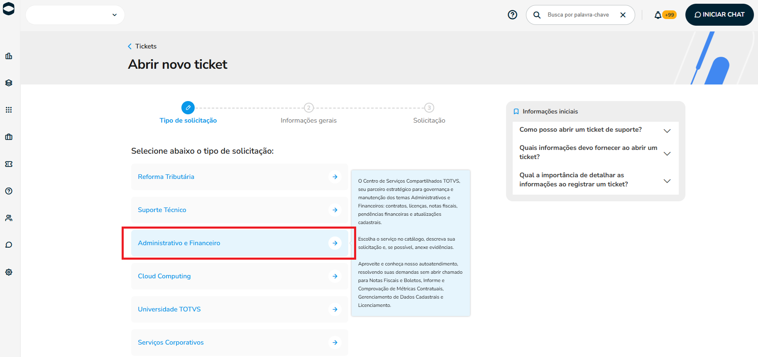Click the 'O Centro de Serviços Compartilhados TOTVS' paragraph
The height and width of the screenshot is (357, 758).
pyautogui.click(x=410, y=202)
